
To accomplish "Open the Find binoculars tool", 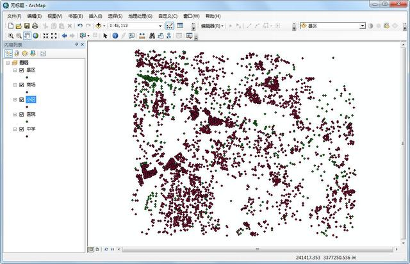I will click(152, 36).
